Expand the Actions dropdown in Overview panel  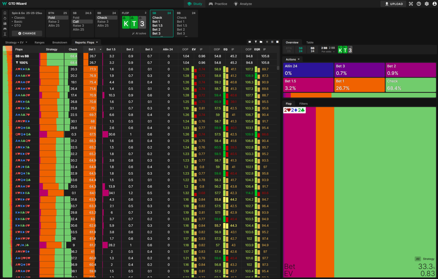coord(293,59)
